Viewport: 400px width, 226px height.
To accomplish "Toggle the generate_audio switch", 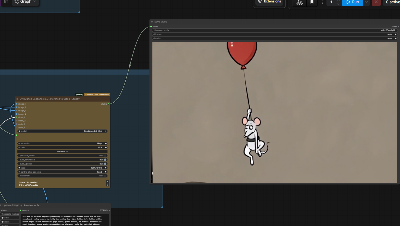I will click(105, 156).
